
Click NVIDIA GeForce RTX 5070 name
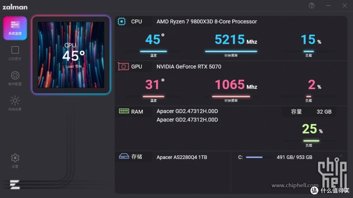(189, 67)
